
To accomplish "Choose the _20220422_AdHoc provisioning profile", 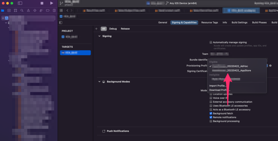I will pos(237,66).
